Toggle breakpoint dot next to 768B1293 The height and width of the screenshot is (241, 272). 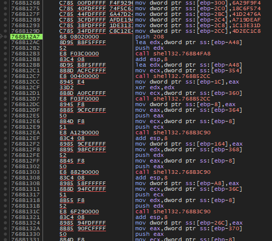point(5,26)
